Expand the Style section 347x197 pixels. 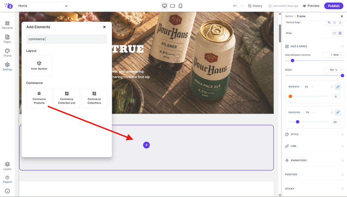click(315, 134)
